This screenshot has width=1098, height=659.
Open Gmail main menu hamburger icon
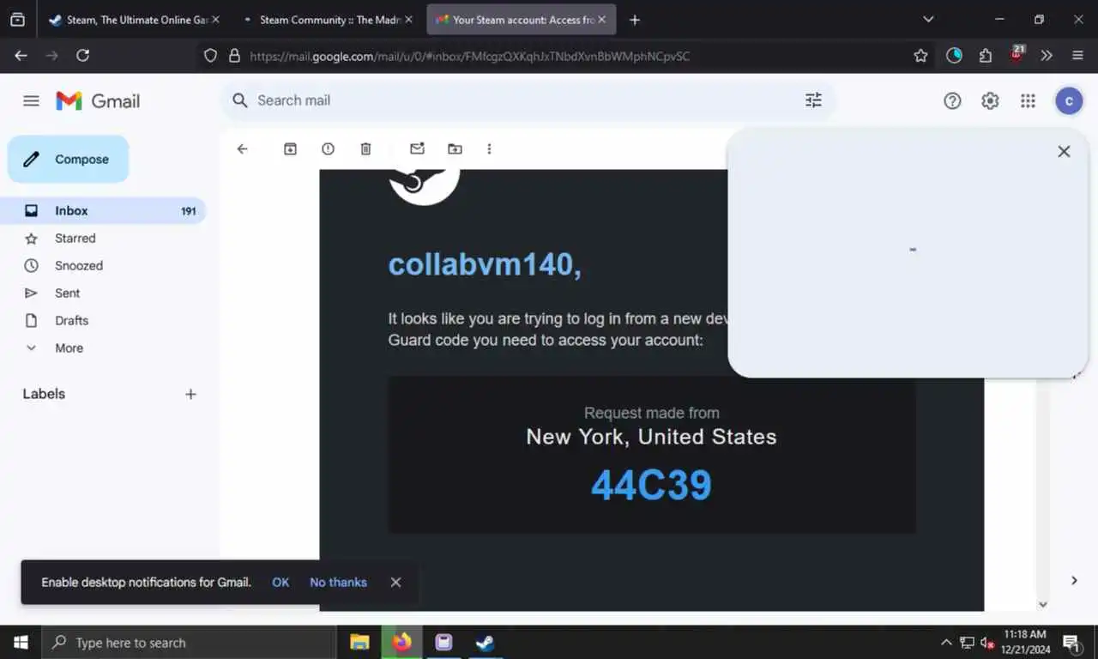pos(31,100)
